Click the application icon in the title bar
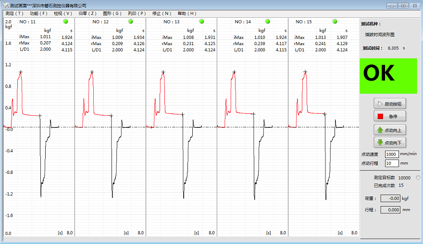Screen dimensions: 423x244 pos(6,5)
